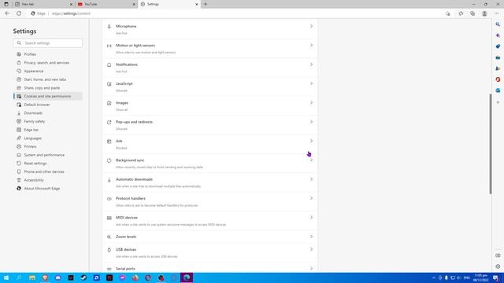This screenshot has height=283, width=504.
Task: Open the notification center icon
Action: 495,277
